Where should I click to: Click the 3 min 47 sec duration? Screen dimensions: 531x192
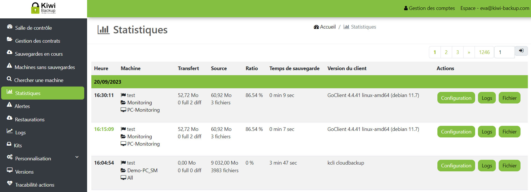283,163
